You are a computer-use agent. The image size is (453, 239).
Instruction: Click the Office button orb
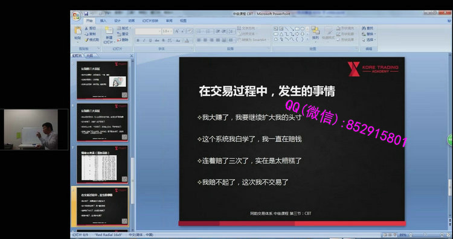76,16
